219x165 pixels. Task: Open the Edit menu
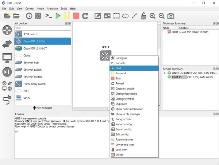click(11, 9)
